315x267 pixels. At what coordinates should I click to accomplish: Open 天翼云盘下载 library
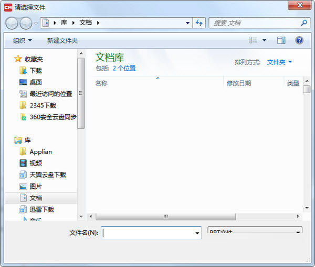(x=48, y=175)
